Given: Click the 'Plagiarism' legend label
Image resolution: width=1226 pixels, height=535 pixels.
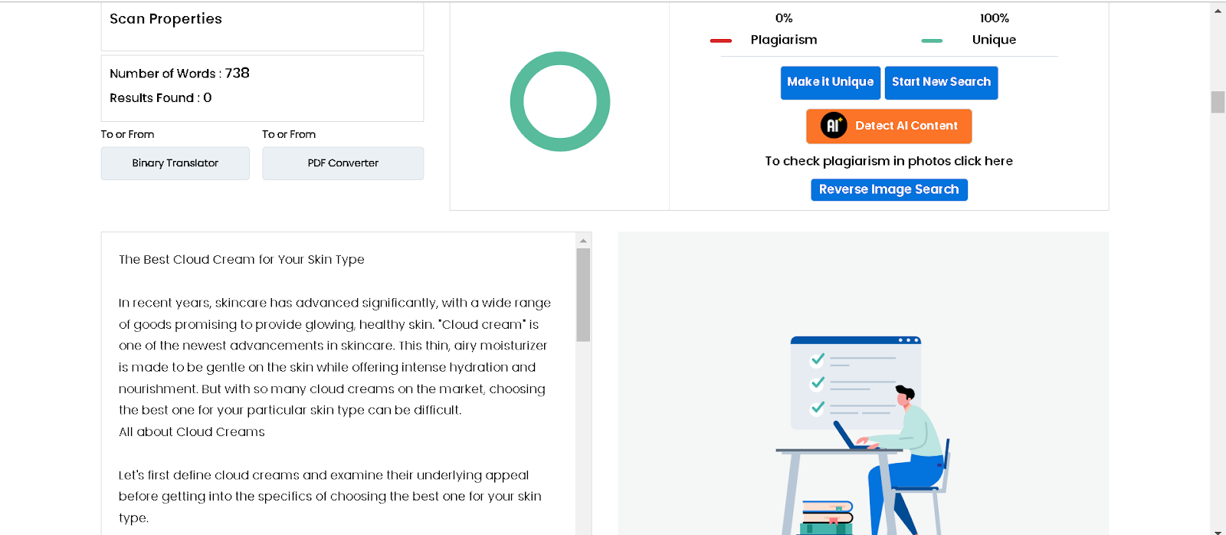Looking at the screenshot, I should coord(784,40).
